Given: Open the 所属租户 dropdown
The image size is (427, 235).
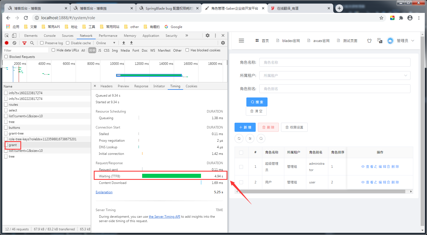Looking at the screenshot, I should click(x=335, y=75).
